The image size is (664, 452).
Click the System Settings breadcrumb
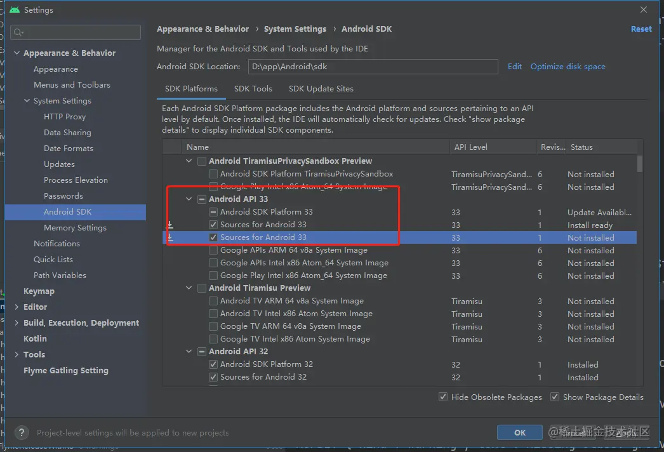pyautogui.click(x=295, y=29)
